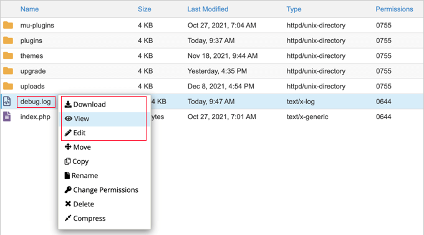The width and height of the screenshot is (424, 235).
Task: Click the mu-plugins folder icon
Action: tap(8, 25)
